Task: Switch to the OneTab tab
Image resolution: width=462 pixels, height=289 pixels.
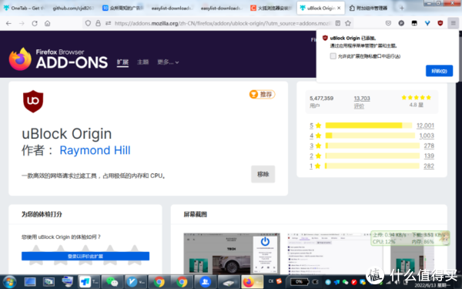Action: [x=24, y=8]
